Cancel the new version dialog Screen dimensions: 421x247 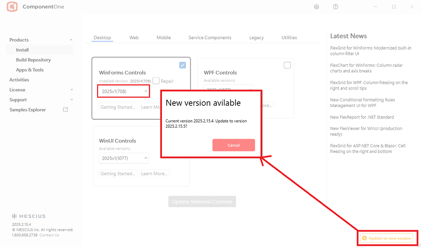pos(233,145)
